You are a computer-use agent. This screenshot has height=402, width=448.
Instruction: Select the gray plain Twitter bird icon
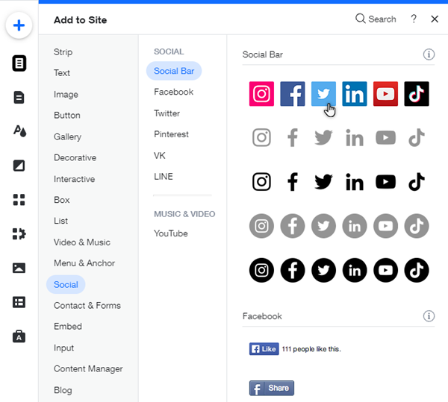[x=323, y=138]
